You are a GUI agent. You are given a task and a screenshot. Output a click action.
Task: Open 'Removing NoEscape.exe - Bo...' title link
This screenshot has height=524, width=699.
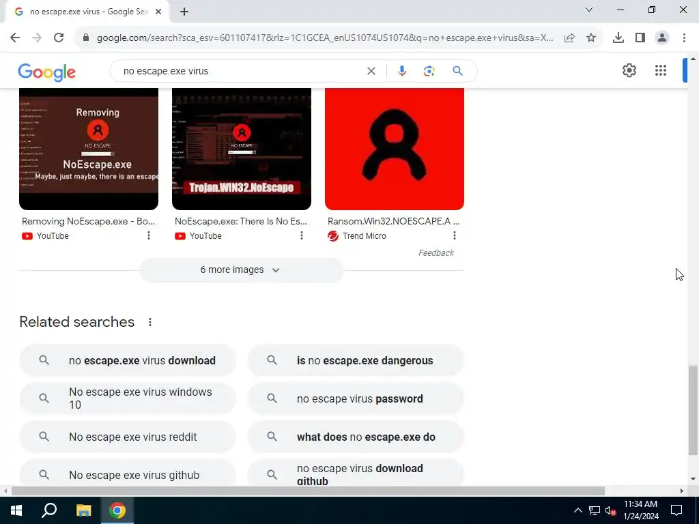coord(88,222)
